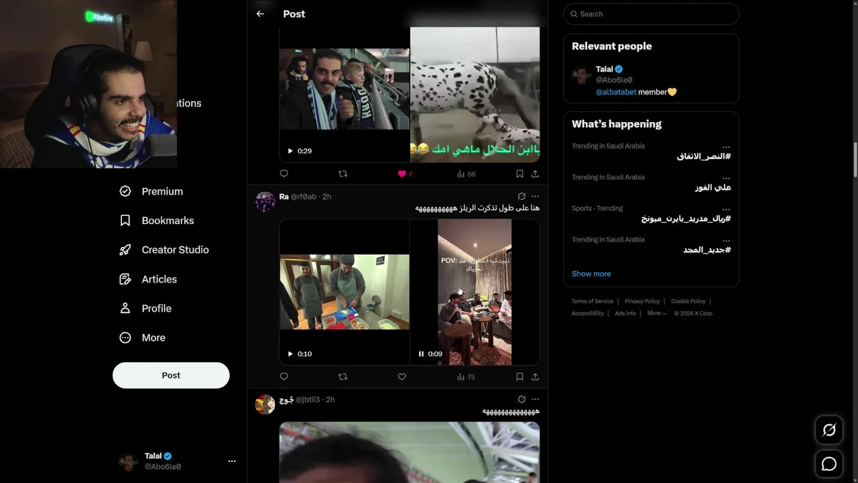
Task: Click the white Post button
Action: (x=171, y=375)
